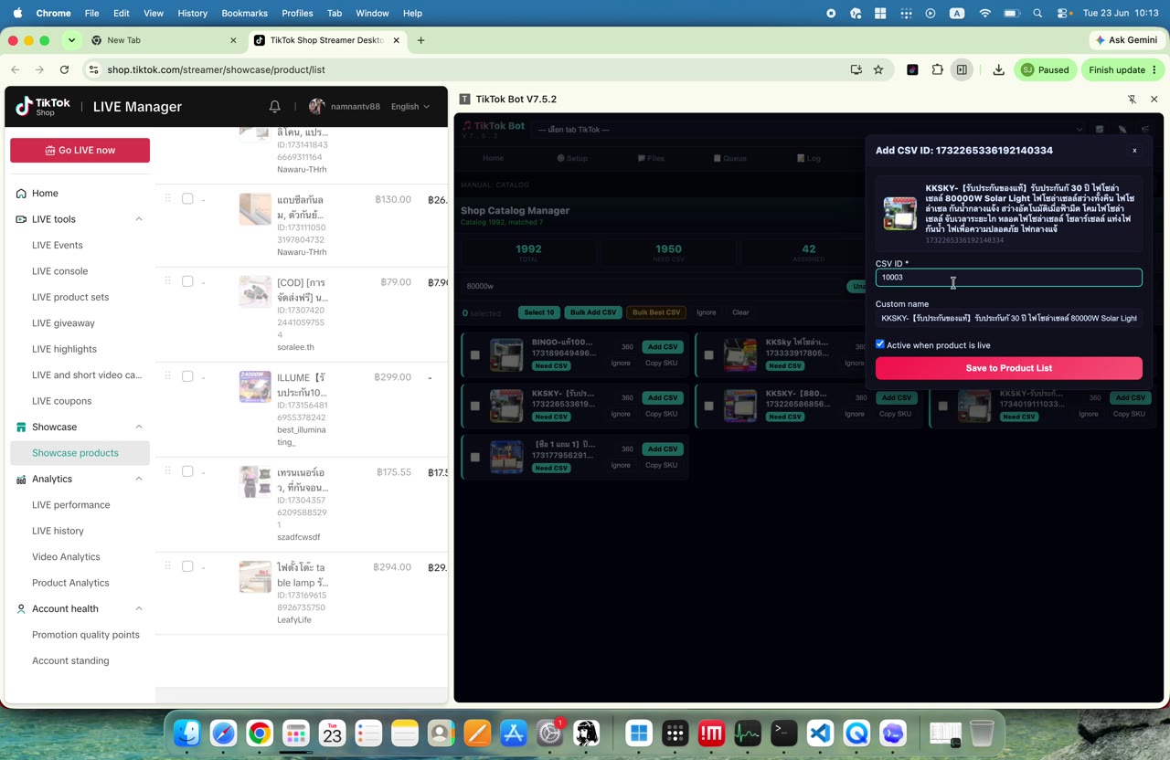Check the ซื้อ 1 แถม 1 catalog item
The height and width of the screenshot is (760, 1170).
[474, 457]
